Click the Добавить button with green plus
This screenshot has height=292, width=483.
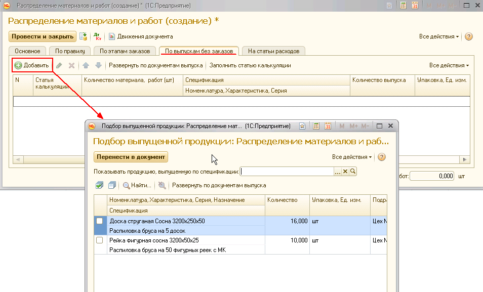click(32, 65)
